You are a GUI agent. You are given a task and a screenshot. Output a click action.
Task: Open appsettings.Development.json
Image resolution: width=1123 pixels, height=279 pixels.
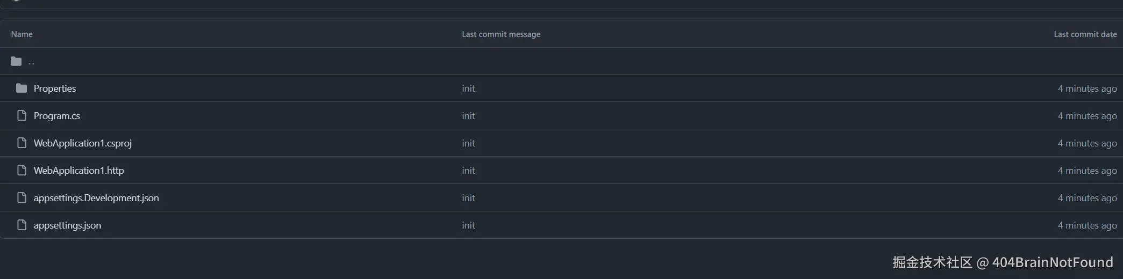[x=96, y=198]
